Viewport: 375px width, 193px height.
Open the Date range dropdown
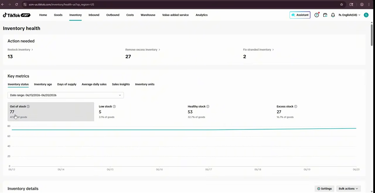pos(66,95)
